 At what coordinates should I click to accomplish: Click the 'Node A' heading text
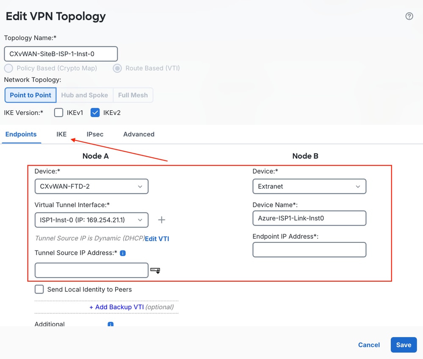pos(96,156)
